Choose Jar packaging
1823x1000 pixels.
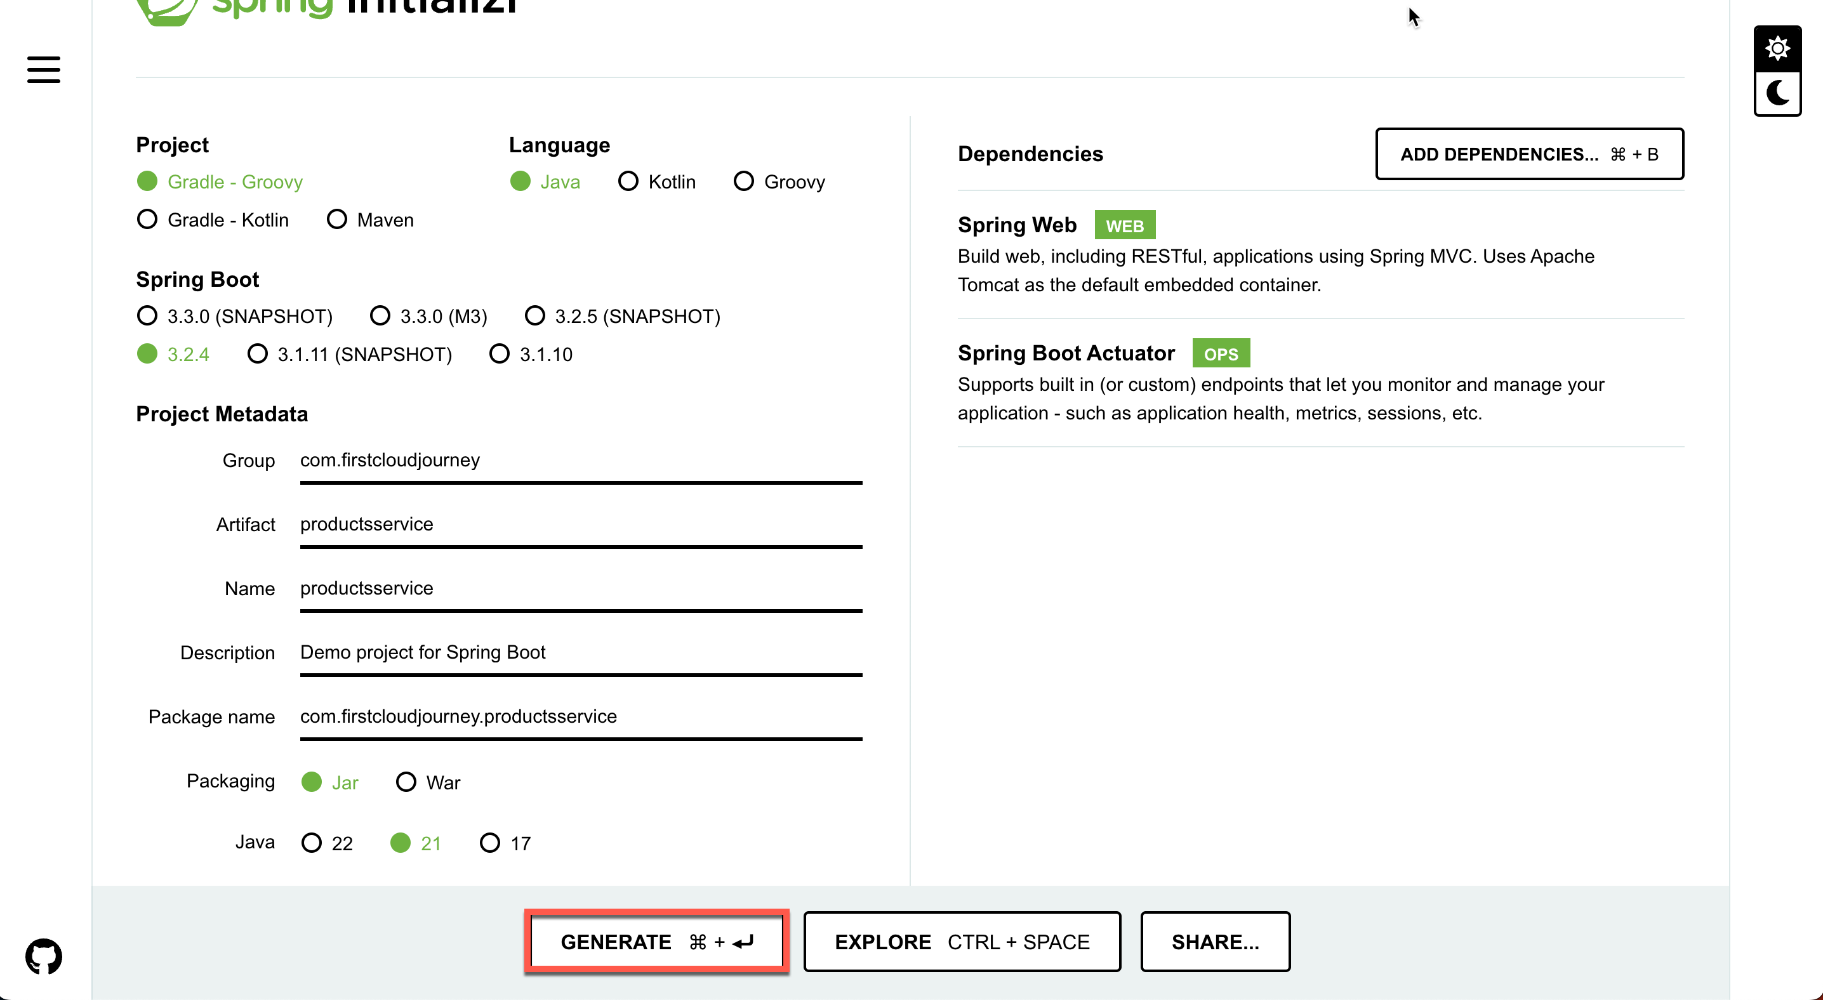pyautogui.click(x=330, y=782)
